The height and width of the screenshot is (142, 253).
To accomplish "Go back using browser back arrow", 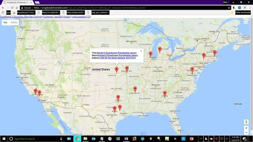I will (3, 8).
